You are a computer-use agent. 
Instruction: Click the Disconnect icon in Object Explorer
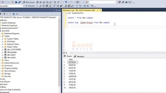click(4, 14)
